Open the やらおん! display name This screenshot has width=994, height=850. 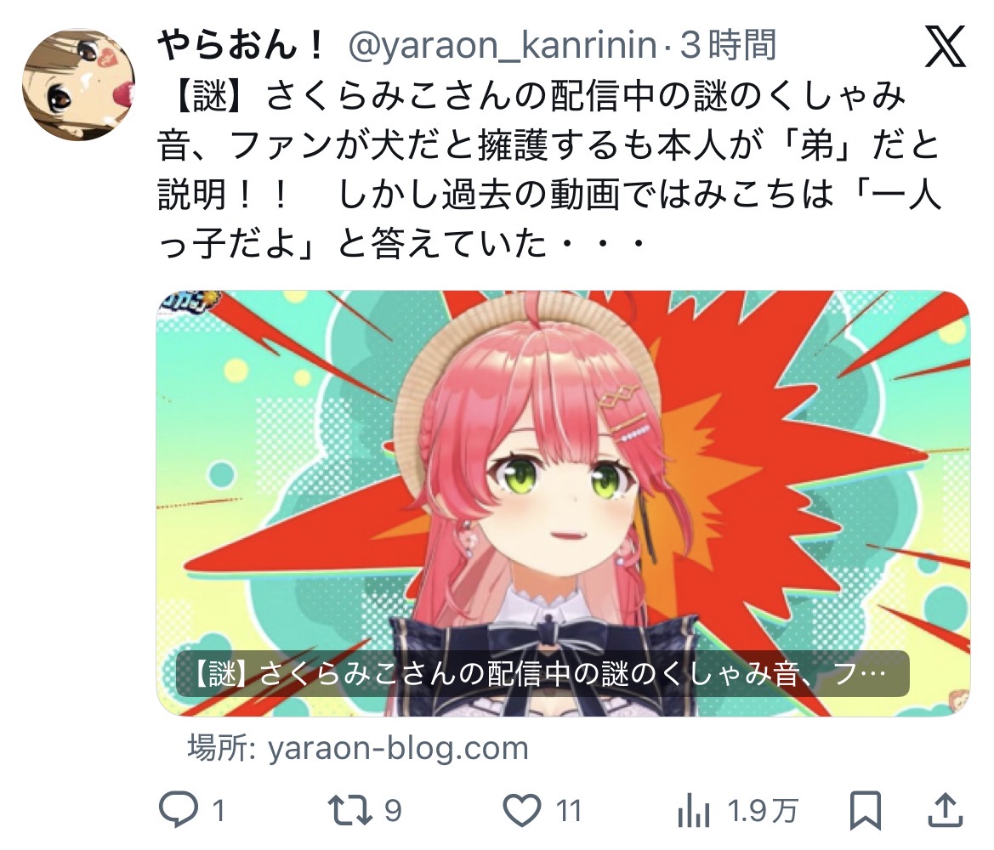[241, 46]
